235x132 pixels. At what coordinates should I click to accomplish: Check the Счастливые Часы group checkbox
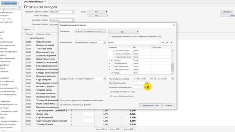pos(112,66)
